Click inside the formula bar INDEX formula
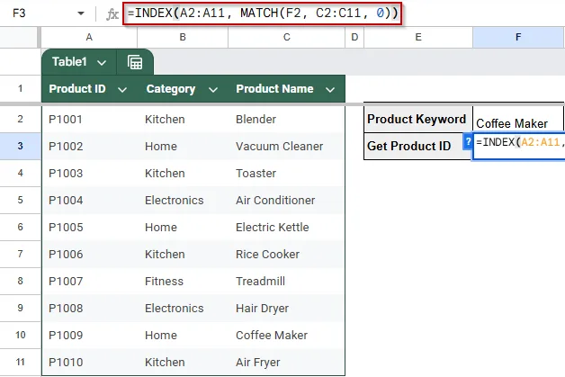 (263, 13)
